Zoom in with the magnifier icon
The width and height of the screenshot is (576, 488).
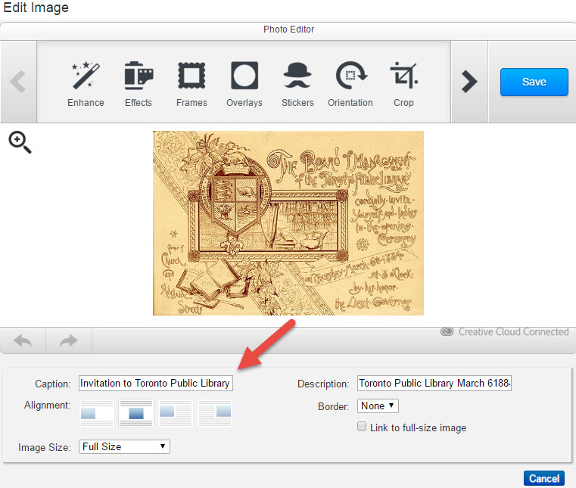(20, 142)
